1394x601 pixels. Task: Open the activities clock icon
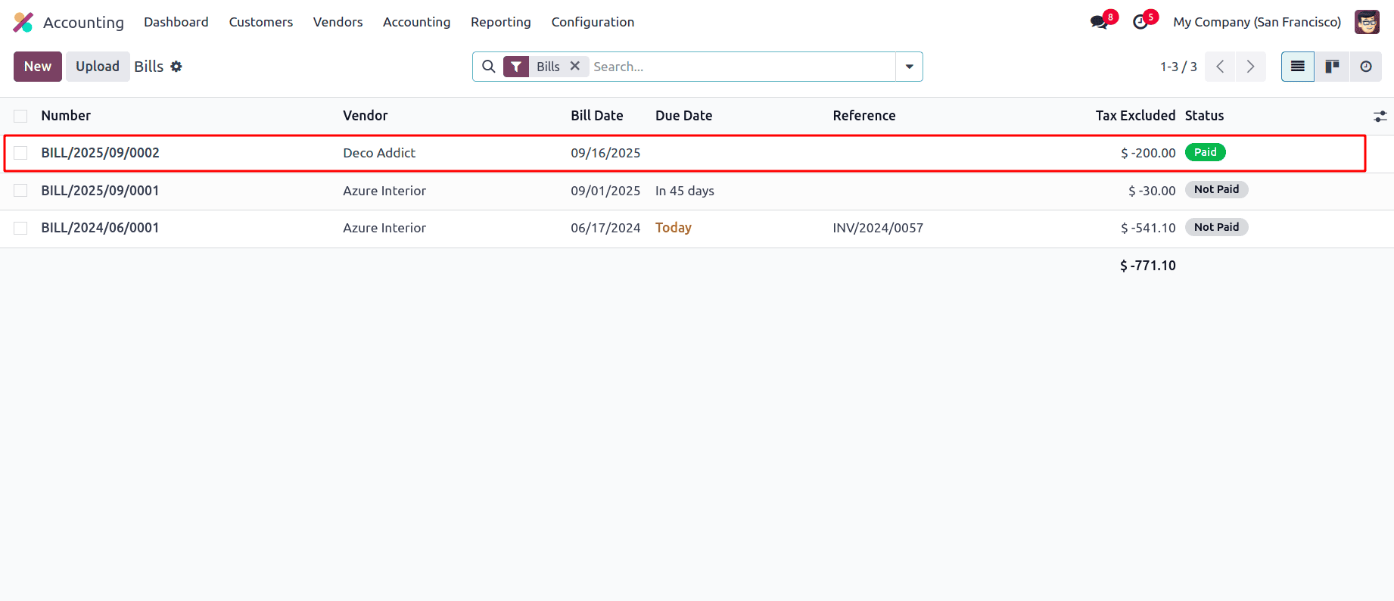(1140, 22)
